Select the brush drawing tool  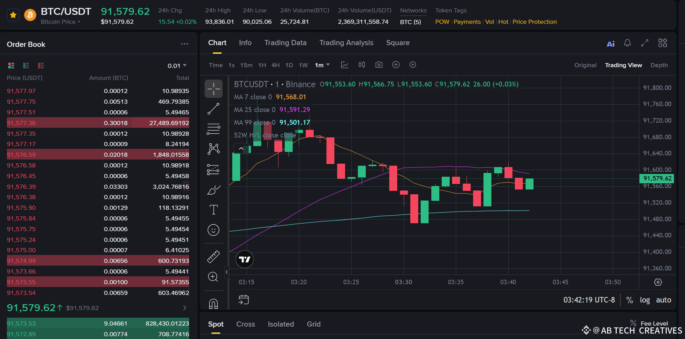214,189
